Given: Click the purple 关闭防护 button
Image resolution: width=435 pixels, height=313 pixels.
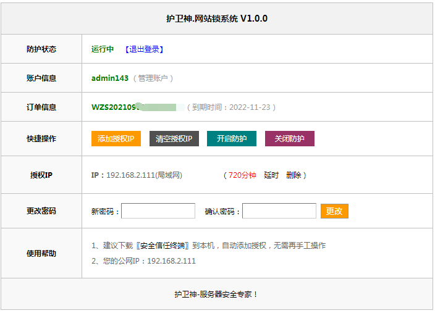Looking at the screenshot, I should [290, 139].
